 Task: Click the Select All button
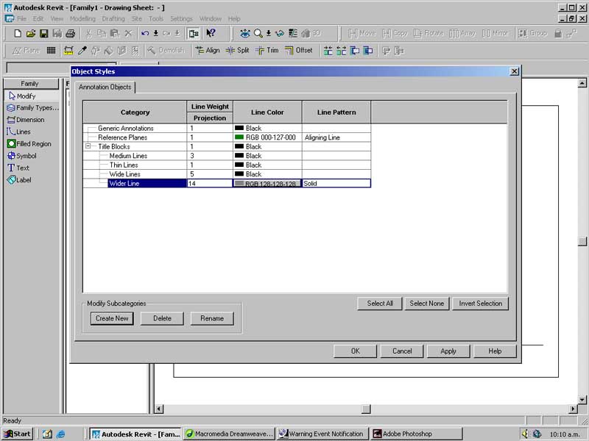[380, 304]
